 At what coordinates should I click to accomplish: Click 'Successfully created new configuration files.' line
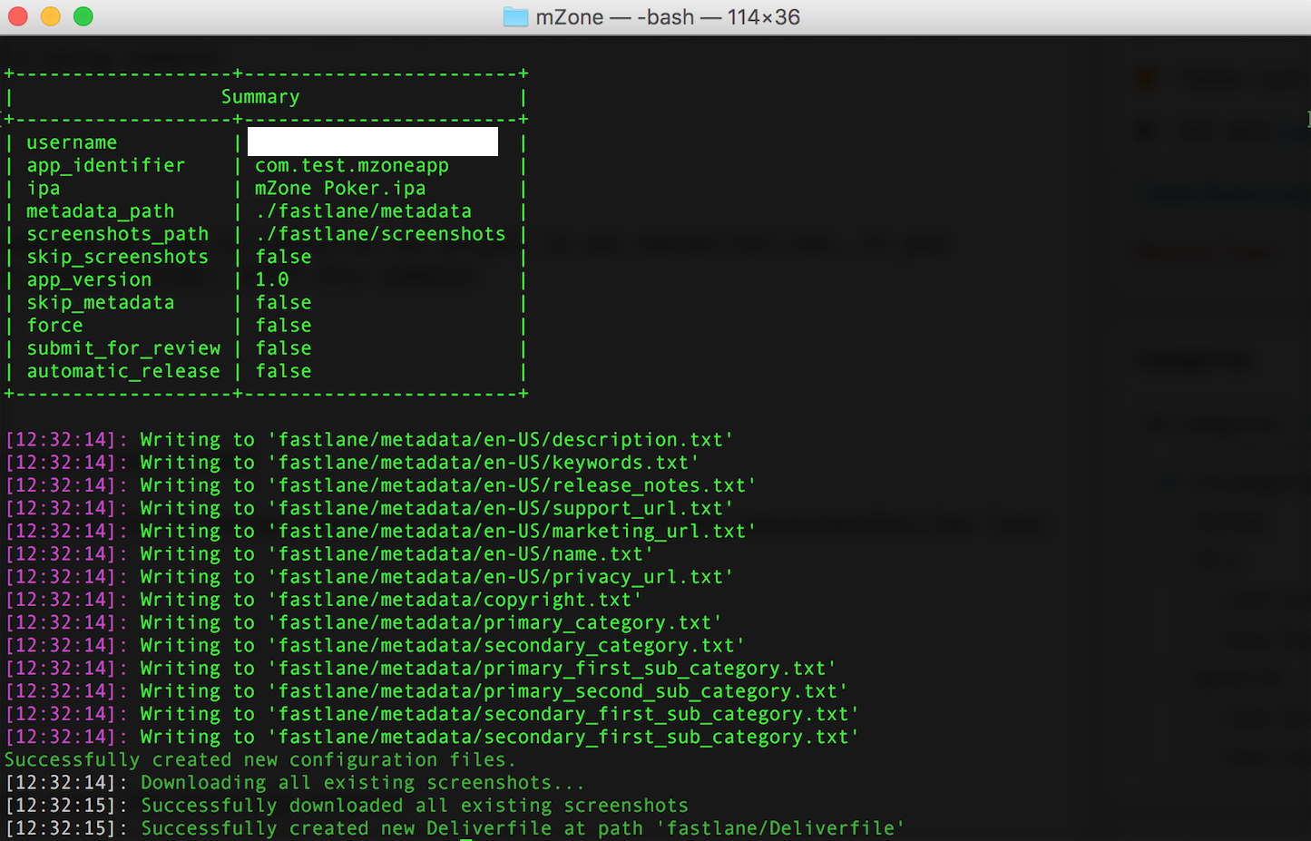260,759
